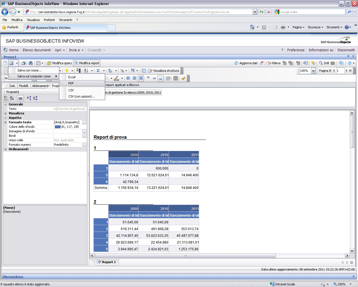Open the Apri dropdown menu

pos(60,50)
